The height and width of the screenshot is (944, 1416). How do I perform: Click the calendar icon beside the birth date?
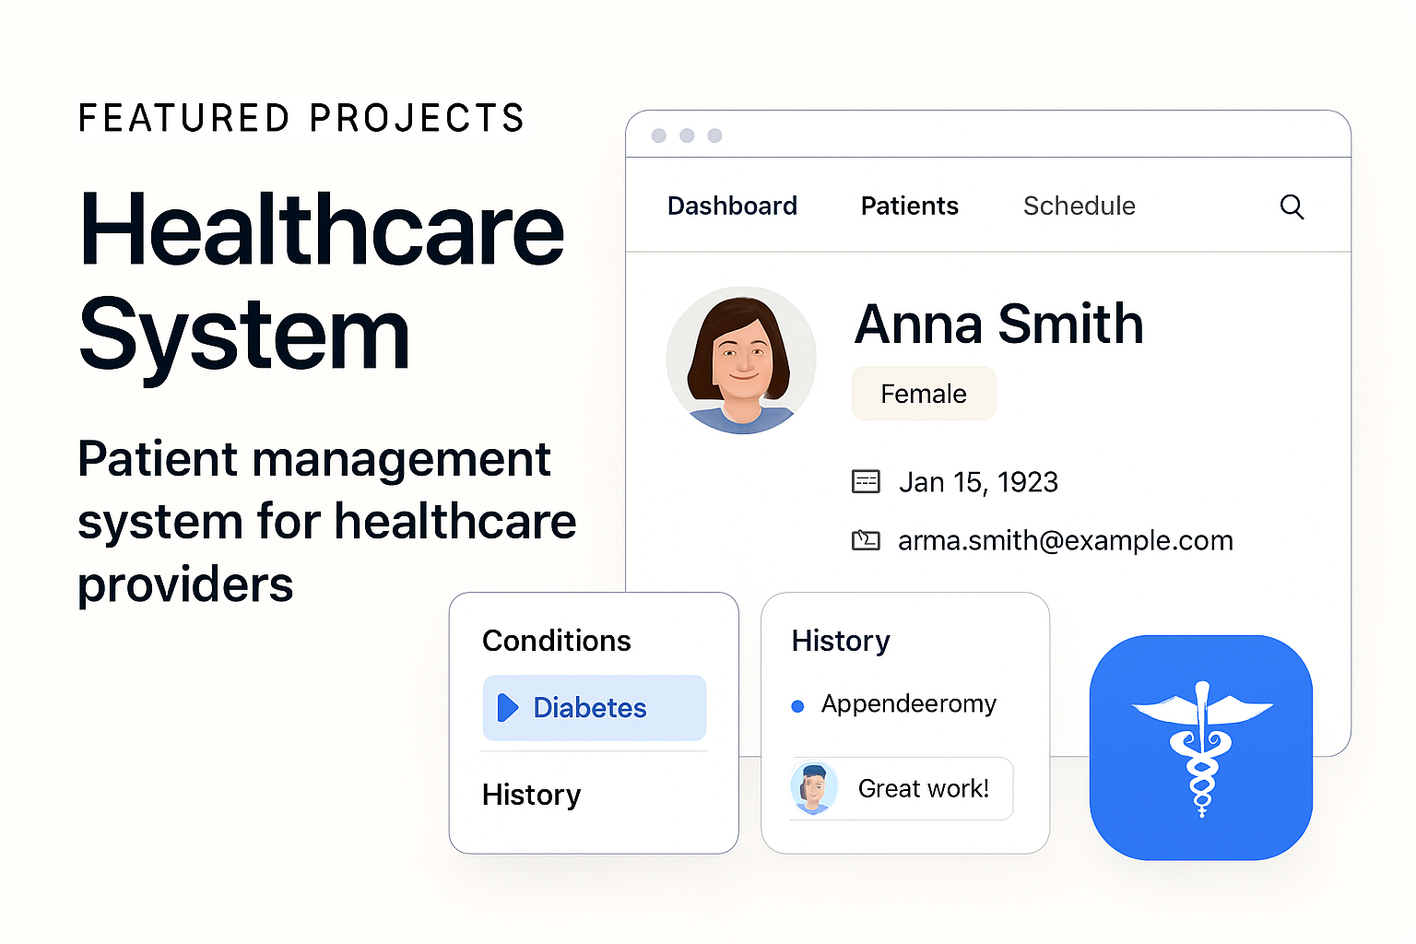click(x=865, y=481)
